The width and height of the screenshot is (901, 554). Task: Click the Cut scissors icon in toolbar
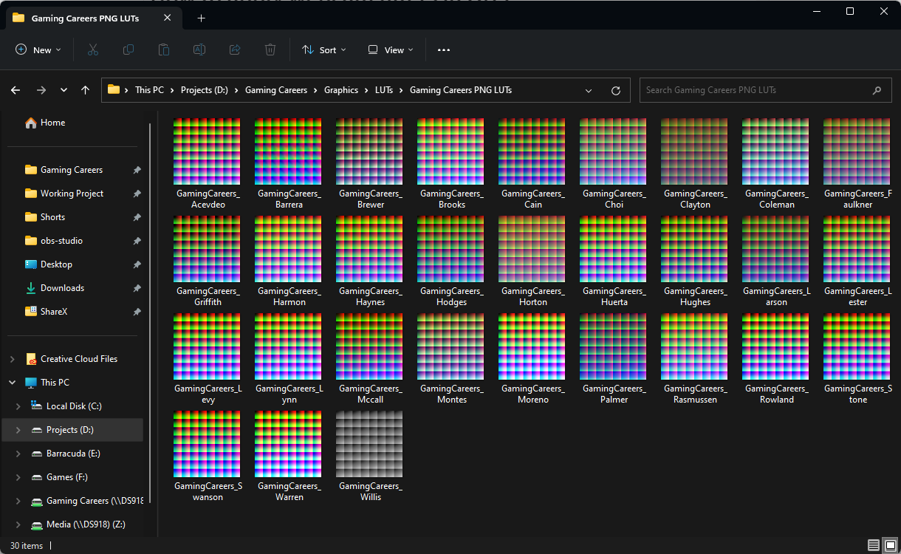click(92, 49)
